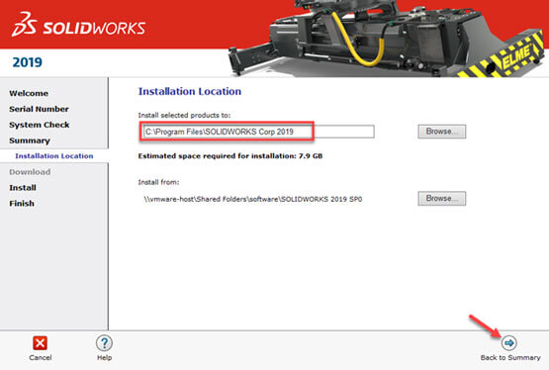
Task: Click the 2019 version text
Action: pyautogui.click(x=28, y=62)
